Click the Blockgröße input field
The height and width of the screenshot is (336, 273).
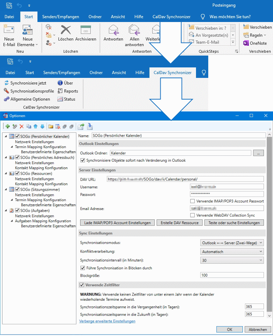(232, 275)
